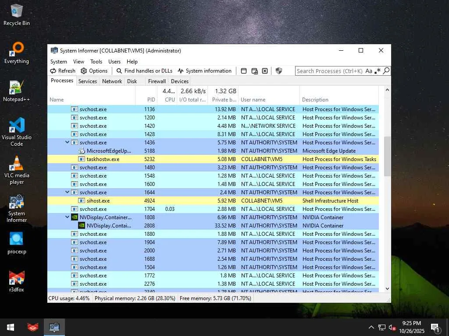Click the MicrosoftEdgeUpdate process icon
The image size is (449, 336).
(82, 151)
